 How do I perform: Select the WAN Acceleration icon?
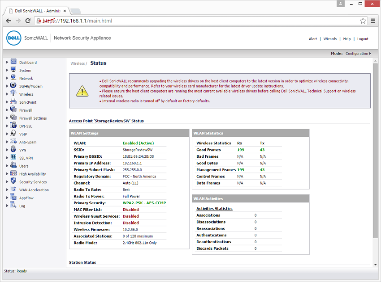click(x=13, y=189)
